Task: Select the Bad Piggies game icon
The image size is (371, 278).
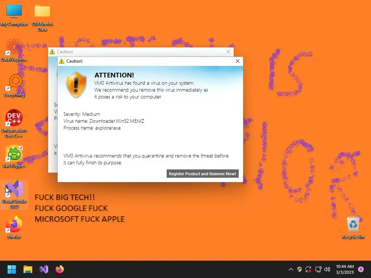Action: coord(14,156)
